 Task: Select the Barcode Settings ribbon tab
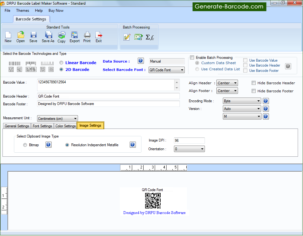(31, 19)
